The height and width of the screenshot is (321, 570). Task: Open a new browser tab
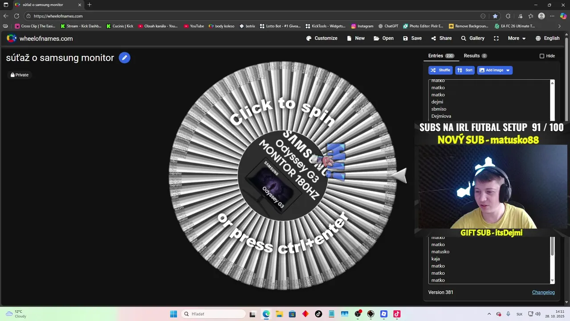[90, 4]
